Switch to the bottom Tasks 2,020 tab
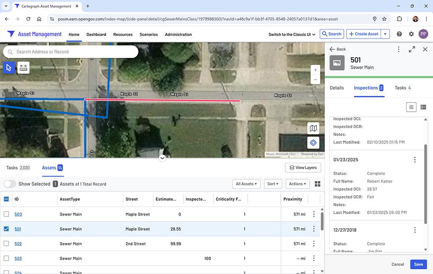Screen dimensions: 433x274 click(x=18, y=168)
